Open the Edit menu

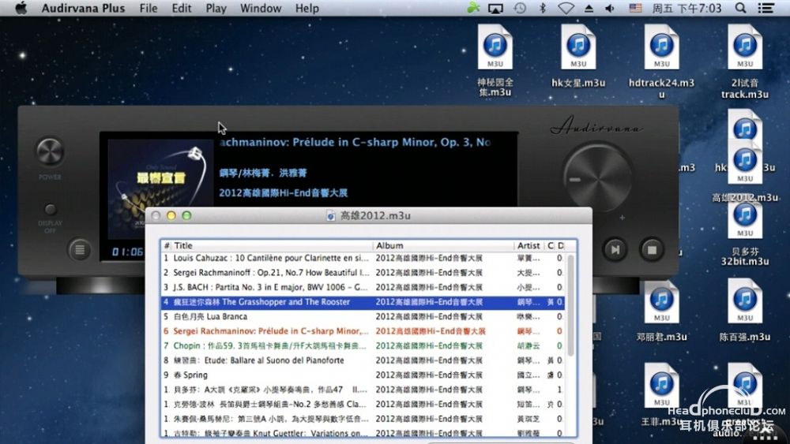182,8
